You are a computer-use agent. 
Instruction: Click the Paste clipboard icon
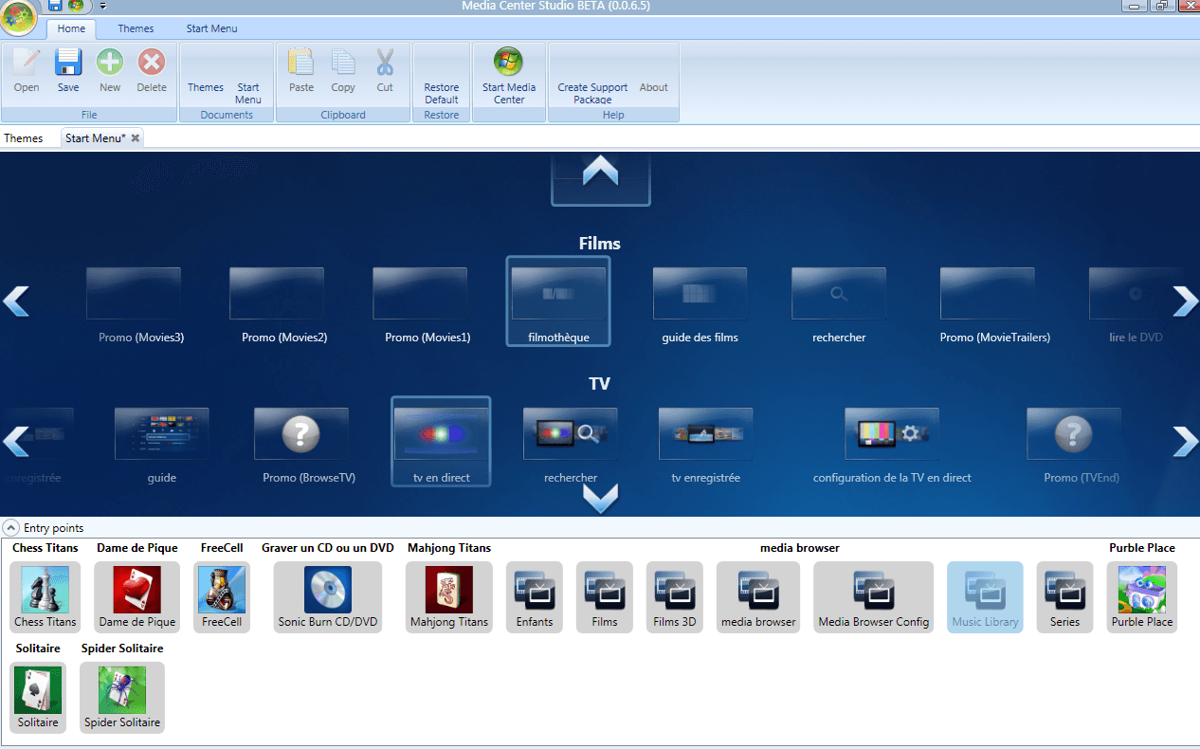301,71
